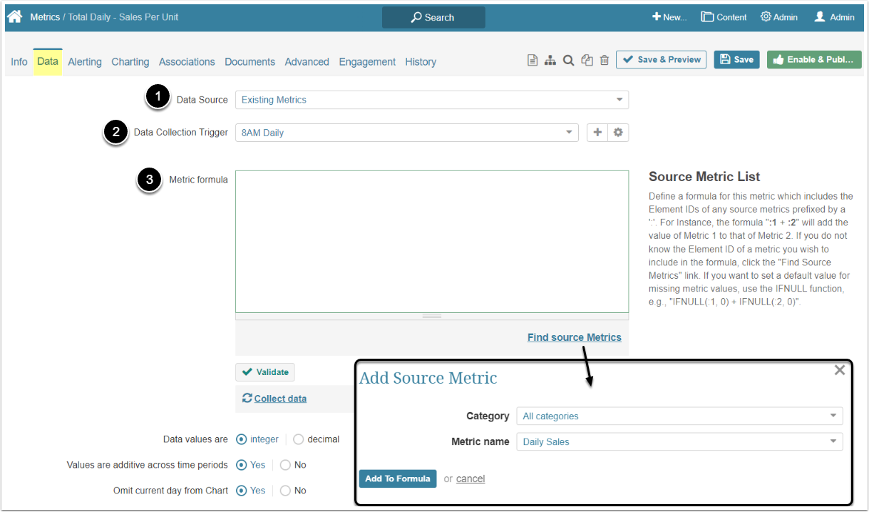The width and height of the screenshot is (869, 512).
Task: Switch to Associations tab
Action: [x=187, y=62]
